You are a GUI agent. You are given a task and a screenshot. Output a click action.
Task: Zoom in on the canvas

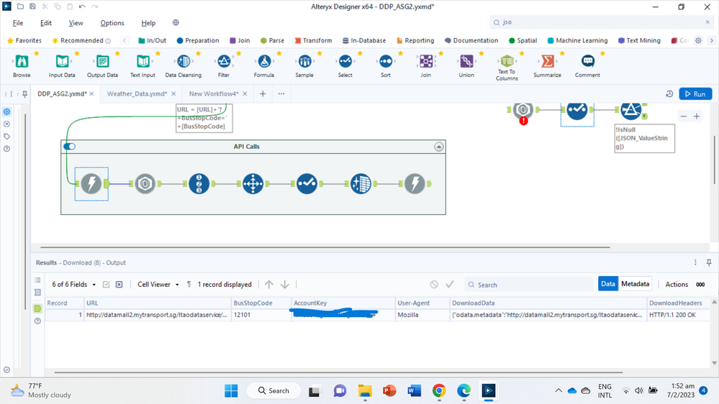click(x=697, y=116)
